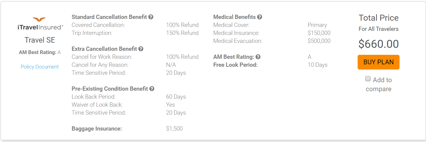Click the orange BUY PLAN button

(378, 62)
